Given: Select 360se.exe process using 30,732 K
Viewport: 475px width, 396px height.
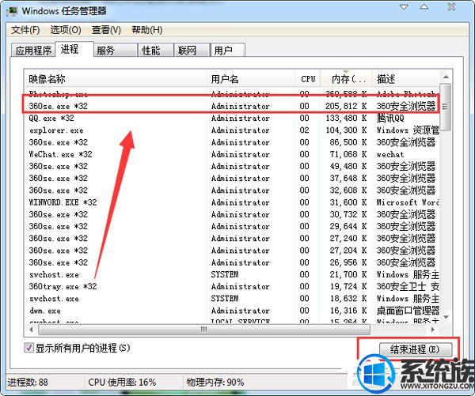Looking at the screenshot, I should [232, 214].
